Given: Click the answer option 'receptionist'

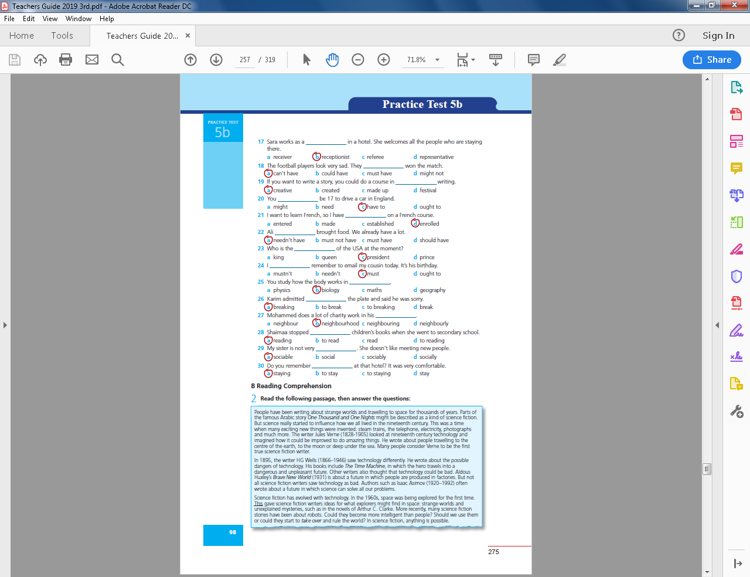Looking at the screenshot, I should [x=335, y=157].
